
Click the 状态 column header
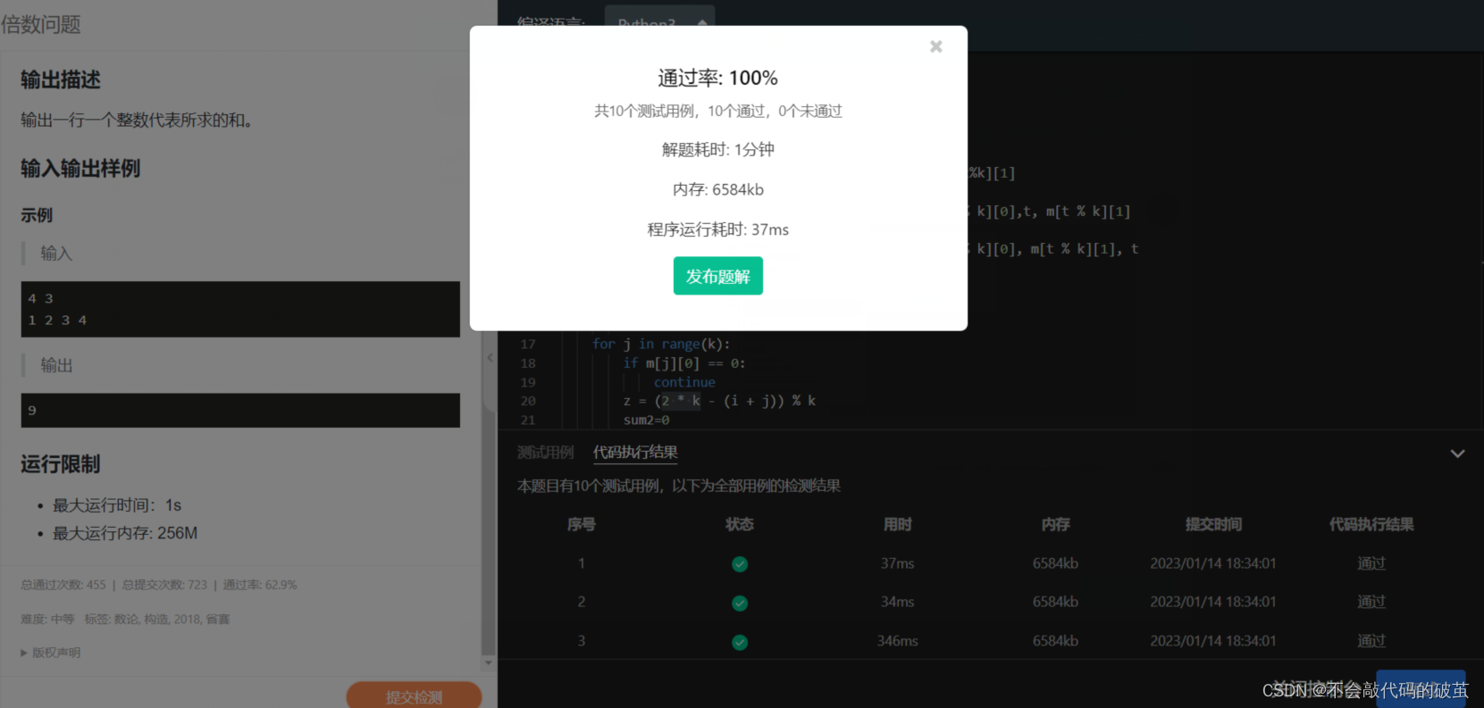(740, 524)
